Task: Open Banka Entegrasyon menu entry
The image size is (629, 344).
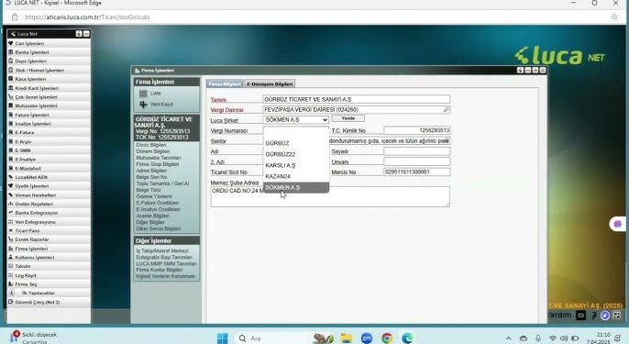Action: point(49,213)
